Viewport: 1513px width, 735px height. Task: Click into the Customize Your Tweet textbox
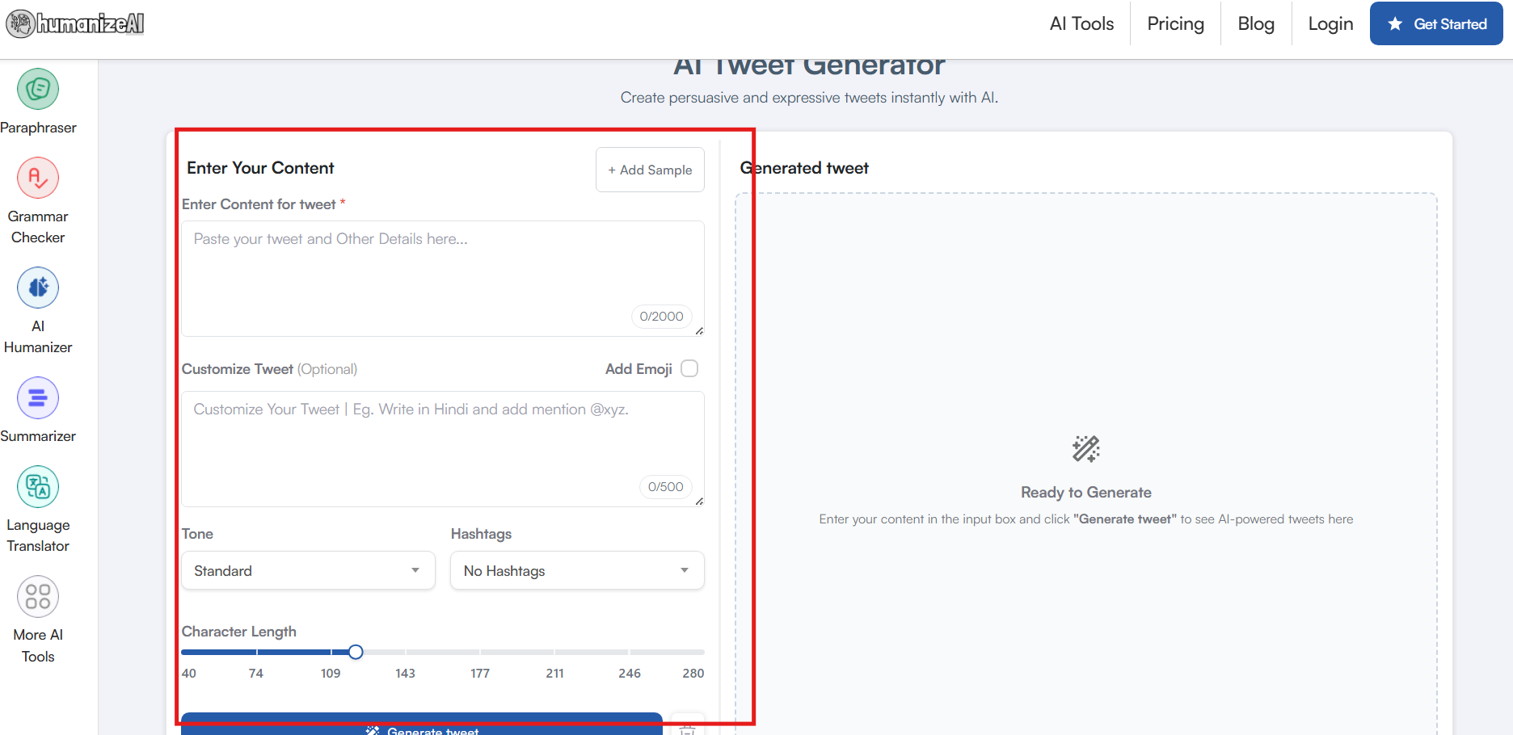(x=442, y=441)
